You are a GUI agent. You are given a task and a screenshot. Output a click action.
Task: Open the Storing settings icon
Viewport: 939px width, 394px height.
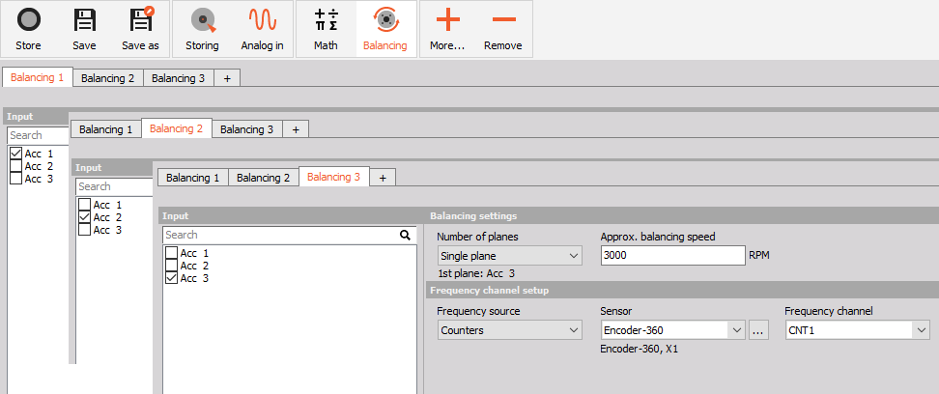tap(203, 20)
